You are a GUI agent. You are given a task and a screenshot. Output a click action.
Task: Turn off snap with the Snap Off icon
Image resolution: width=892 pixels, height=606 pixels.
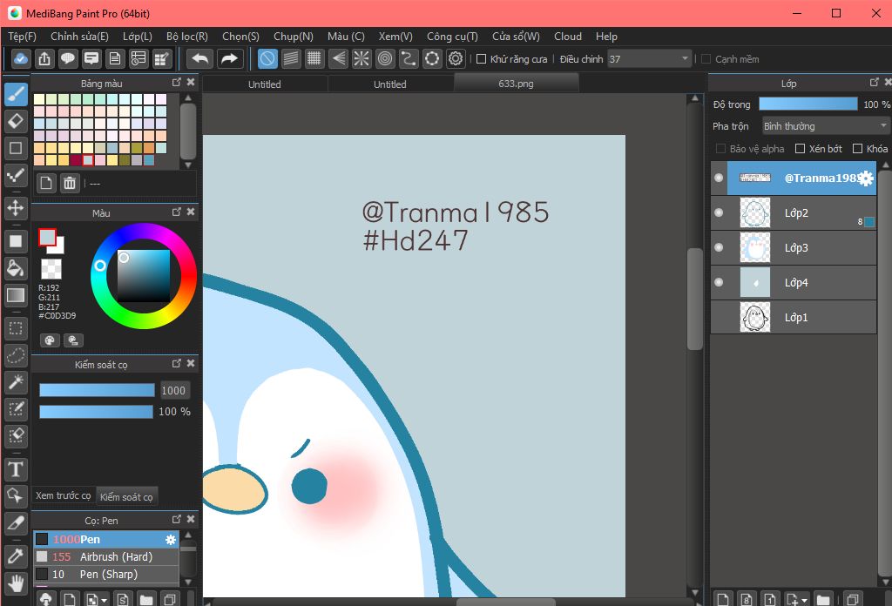[267, 58]
